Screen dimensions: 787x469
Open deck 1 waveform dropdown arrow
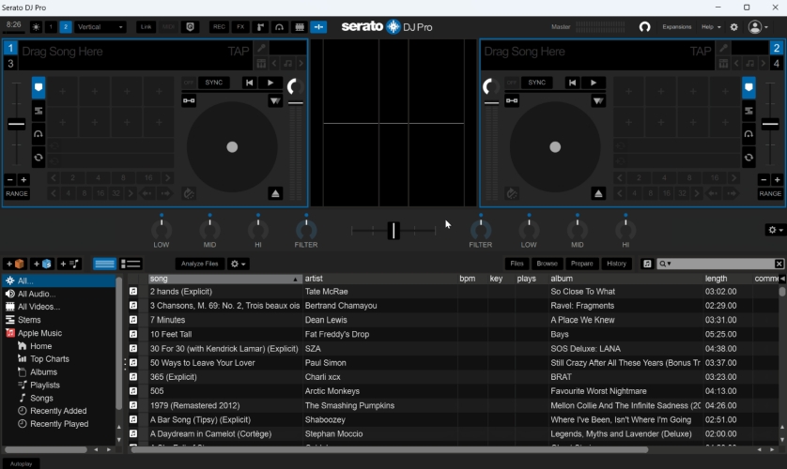point(275,100)
